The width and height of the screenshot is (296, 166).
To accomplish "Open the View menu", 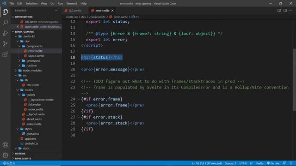I will pyautogui.click(x=44, y=3).
